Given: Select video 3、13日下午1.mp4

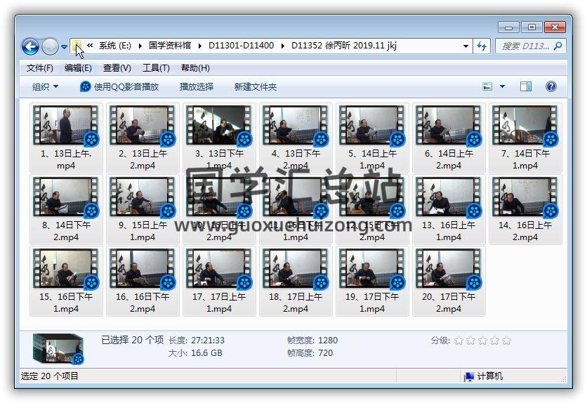Looking at the screenshot, I should coord(219,138).
